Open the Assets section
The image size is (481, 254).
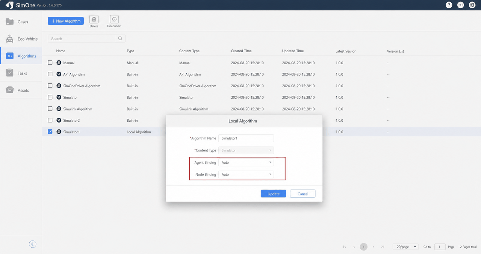[x=21, y=90]
